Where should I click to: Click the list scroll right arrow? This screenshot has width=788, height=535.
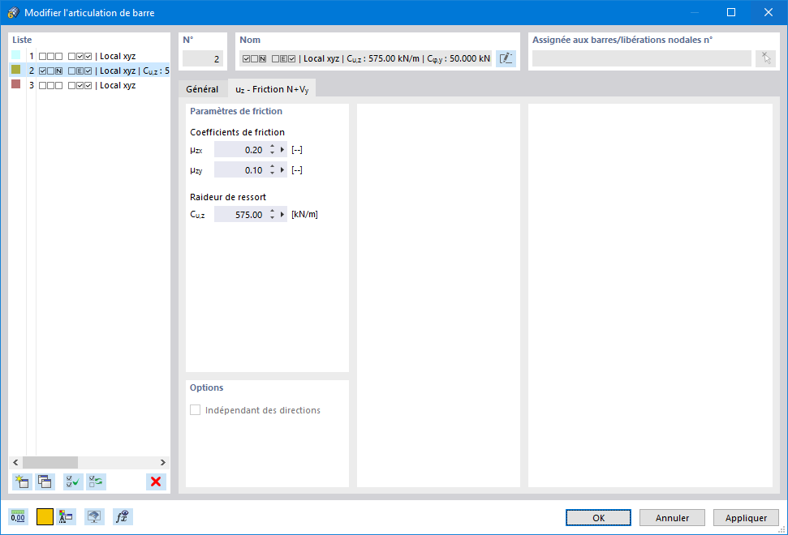pos(163,462)
